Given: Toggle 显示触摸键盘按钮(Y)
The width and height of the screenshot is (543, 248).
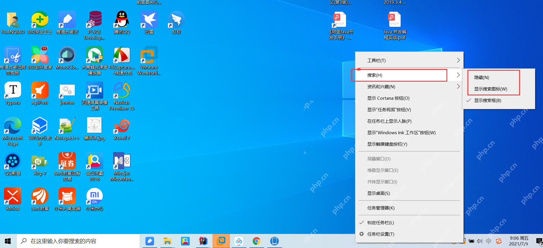Looking at the screenshot, I should [409, 144].
